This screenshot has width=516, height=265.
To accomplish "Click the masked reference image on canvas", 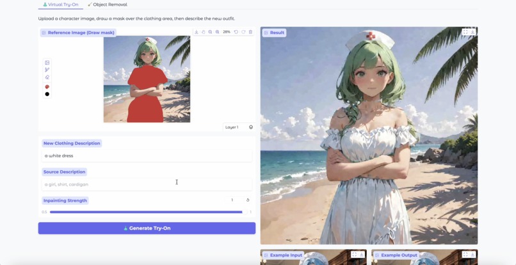I will [147, 79].
